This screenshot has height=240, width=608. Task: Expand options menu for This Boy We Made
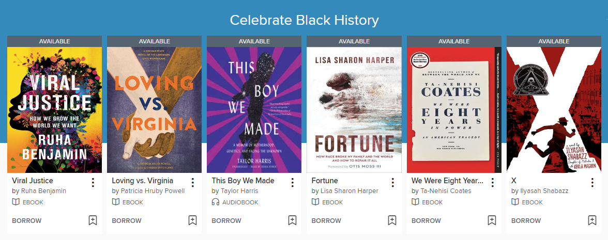pos(292,182)
